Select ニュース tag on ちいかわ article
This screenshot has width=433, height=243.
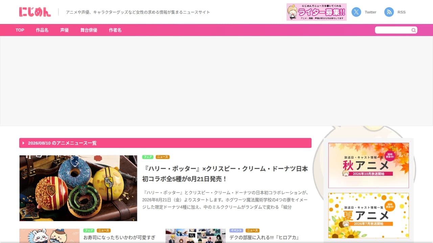[x=104, y=231]
